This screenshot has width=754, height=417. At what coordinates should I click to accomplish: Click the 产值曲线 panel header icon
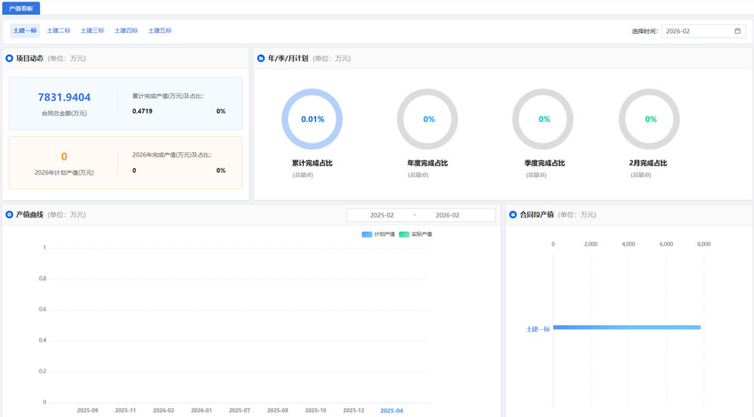pyautogui.click(x=9, y=215)
